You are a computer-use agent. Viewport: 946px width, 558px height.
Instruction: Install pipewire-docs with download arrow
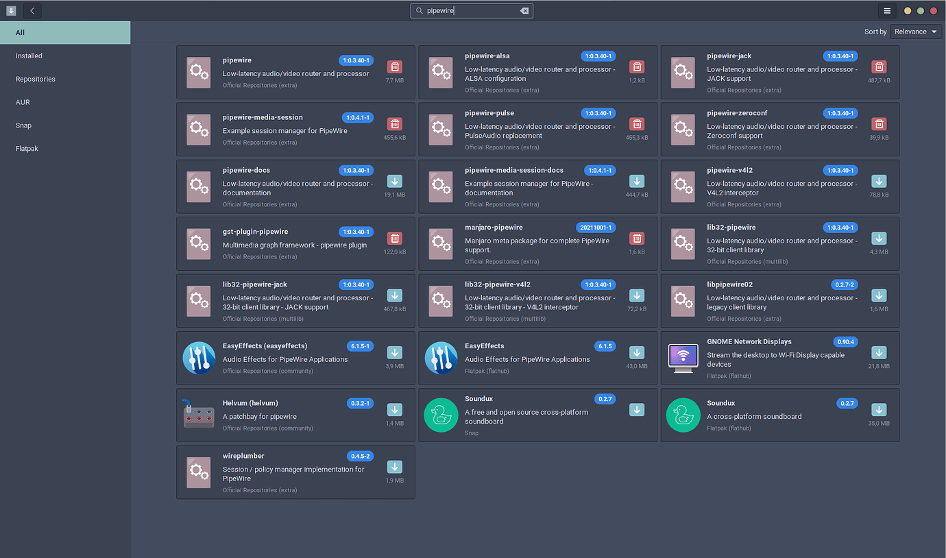[395, 181]
